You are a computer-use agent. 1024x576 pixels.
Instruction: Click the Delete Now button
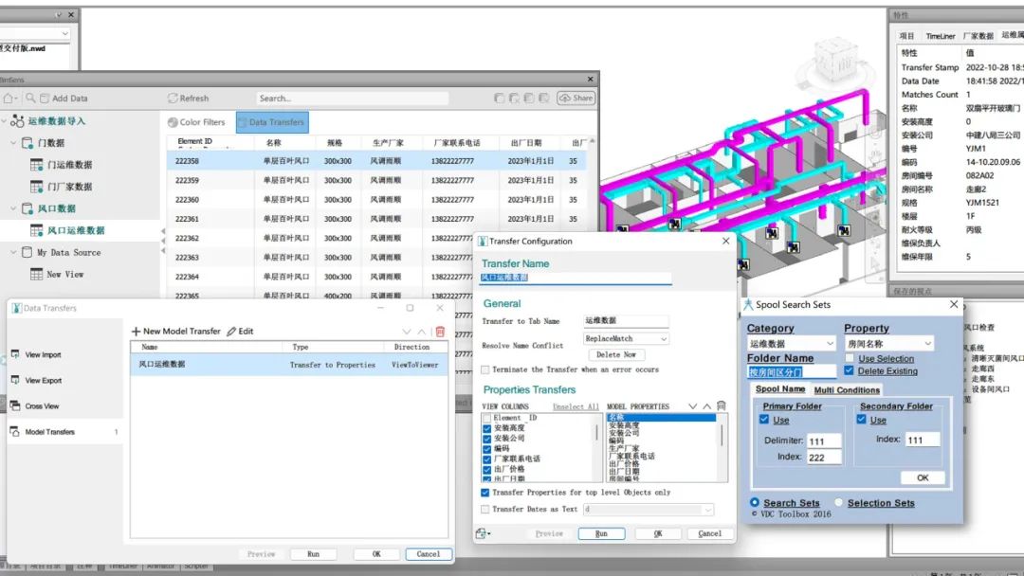(615, 354)
